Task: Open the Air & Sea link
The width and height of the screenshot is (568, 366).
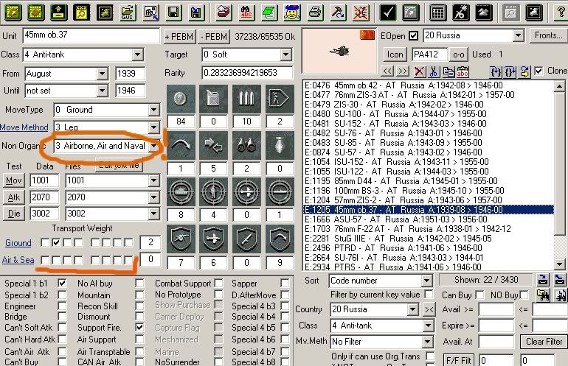Action: [x=18, y=260]
